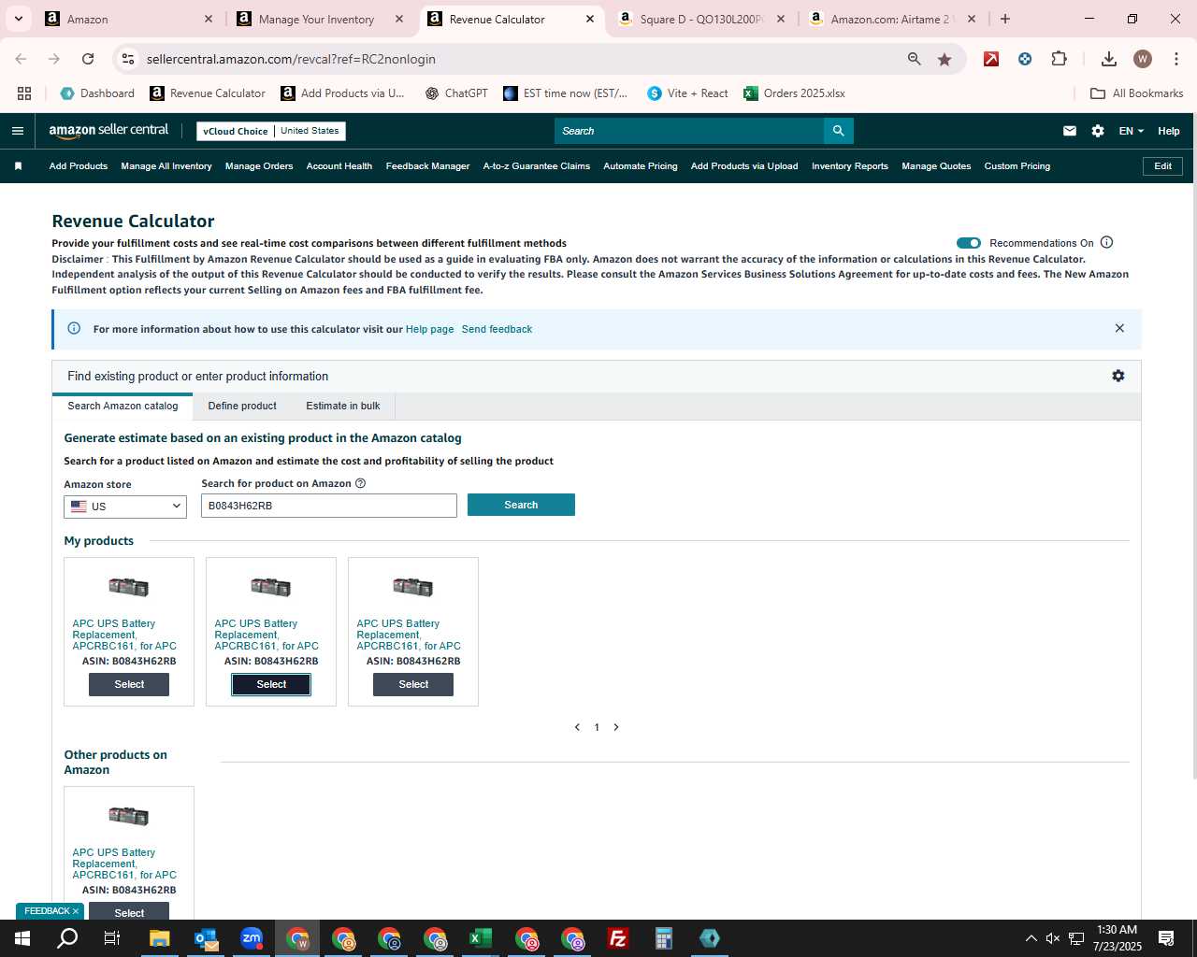The image size is (1197, 957).
Task: Click Send feedback link
Action: [x=497, y=329]
